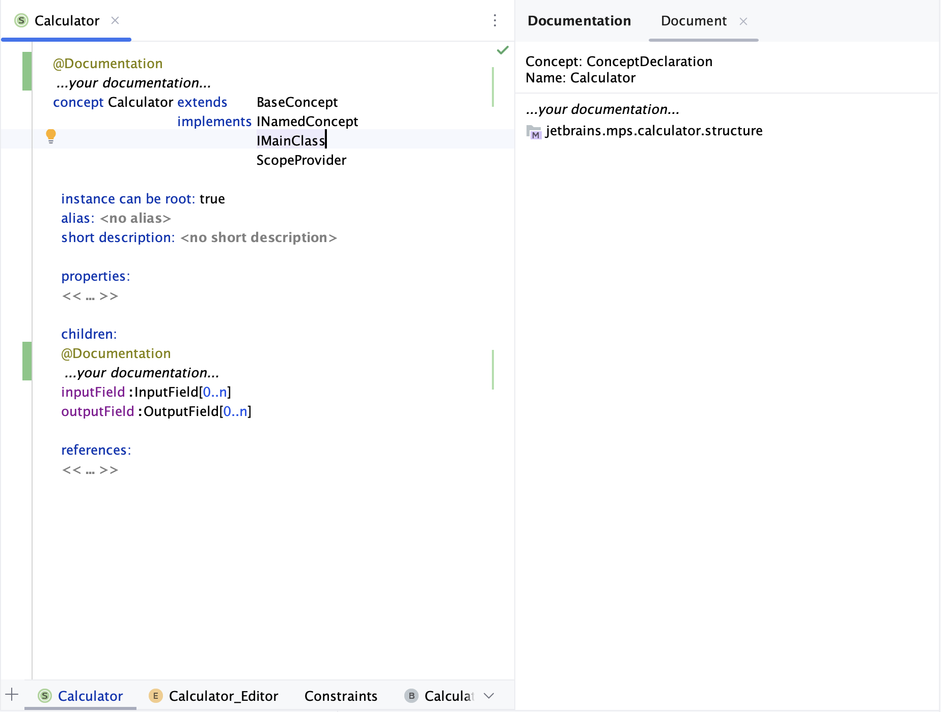Click the highlighted IMainClass implemented interface
This screenshot has height=712, width=941.
point(290,140)
